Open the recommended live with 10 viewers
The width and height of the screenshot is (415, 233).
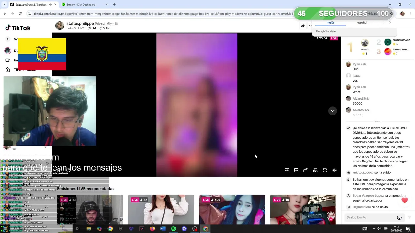pos(303,210)
